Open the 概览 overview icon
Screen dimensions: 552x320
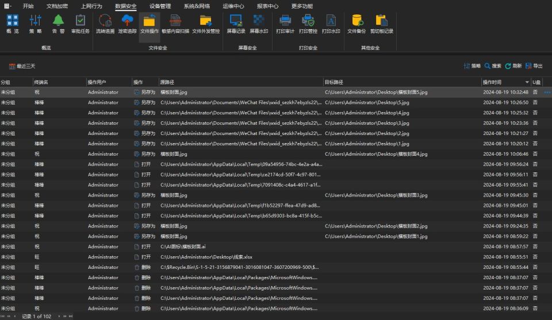pos(12,24)
